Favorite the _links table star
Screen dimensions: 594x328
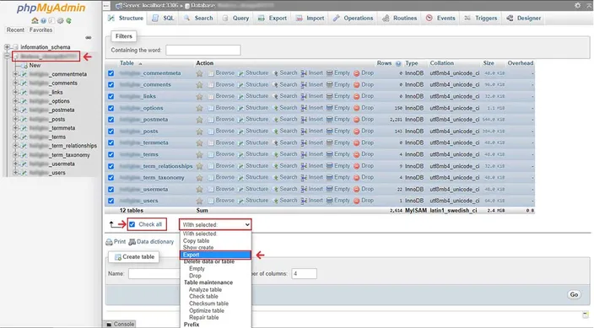199,97
